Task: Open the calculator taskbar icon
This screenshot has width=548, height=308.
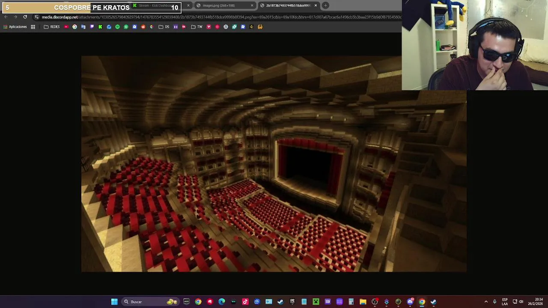Action: pos(351,302)
